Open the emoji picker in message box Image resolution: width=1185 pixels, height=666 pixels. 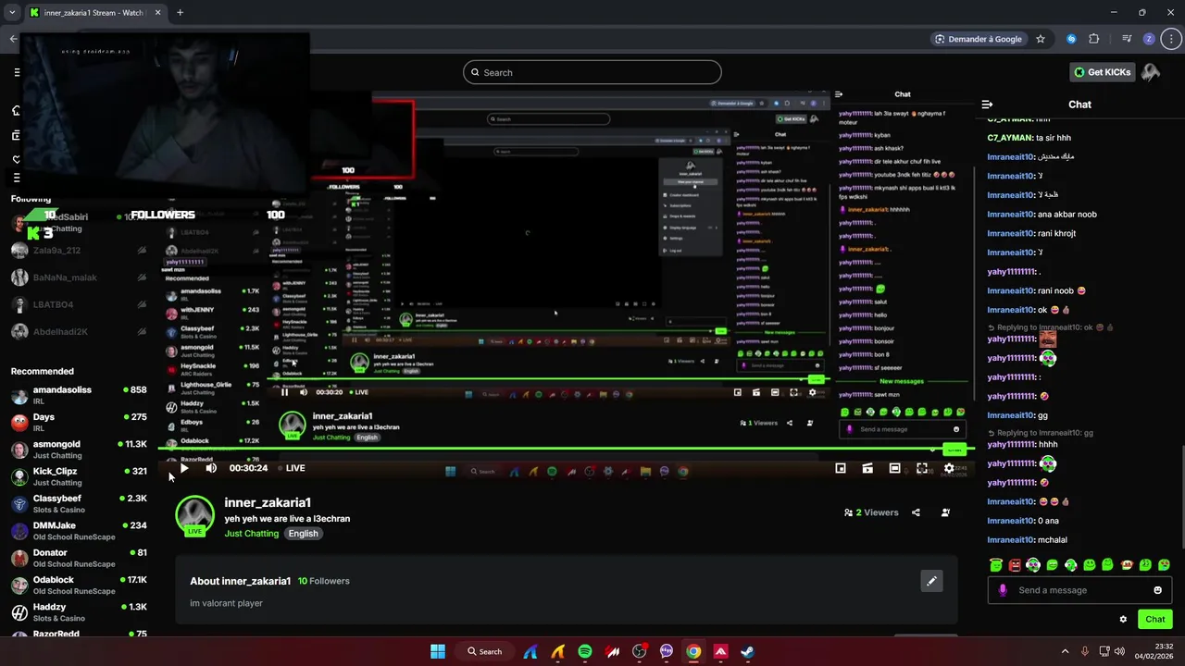[x=1157, y=590]
